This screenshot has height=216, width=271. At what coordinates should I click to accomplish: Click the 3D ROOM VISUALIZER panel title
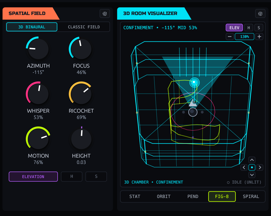pos(150,13)
